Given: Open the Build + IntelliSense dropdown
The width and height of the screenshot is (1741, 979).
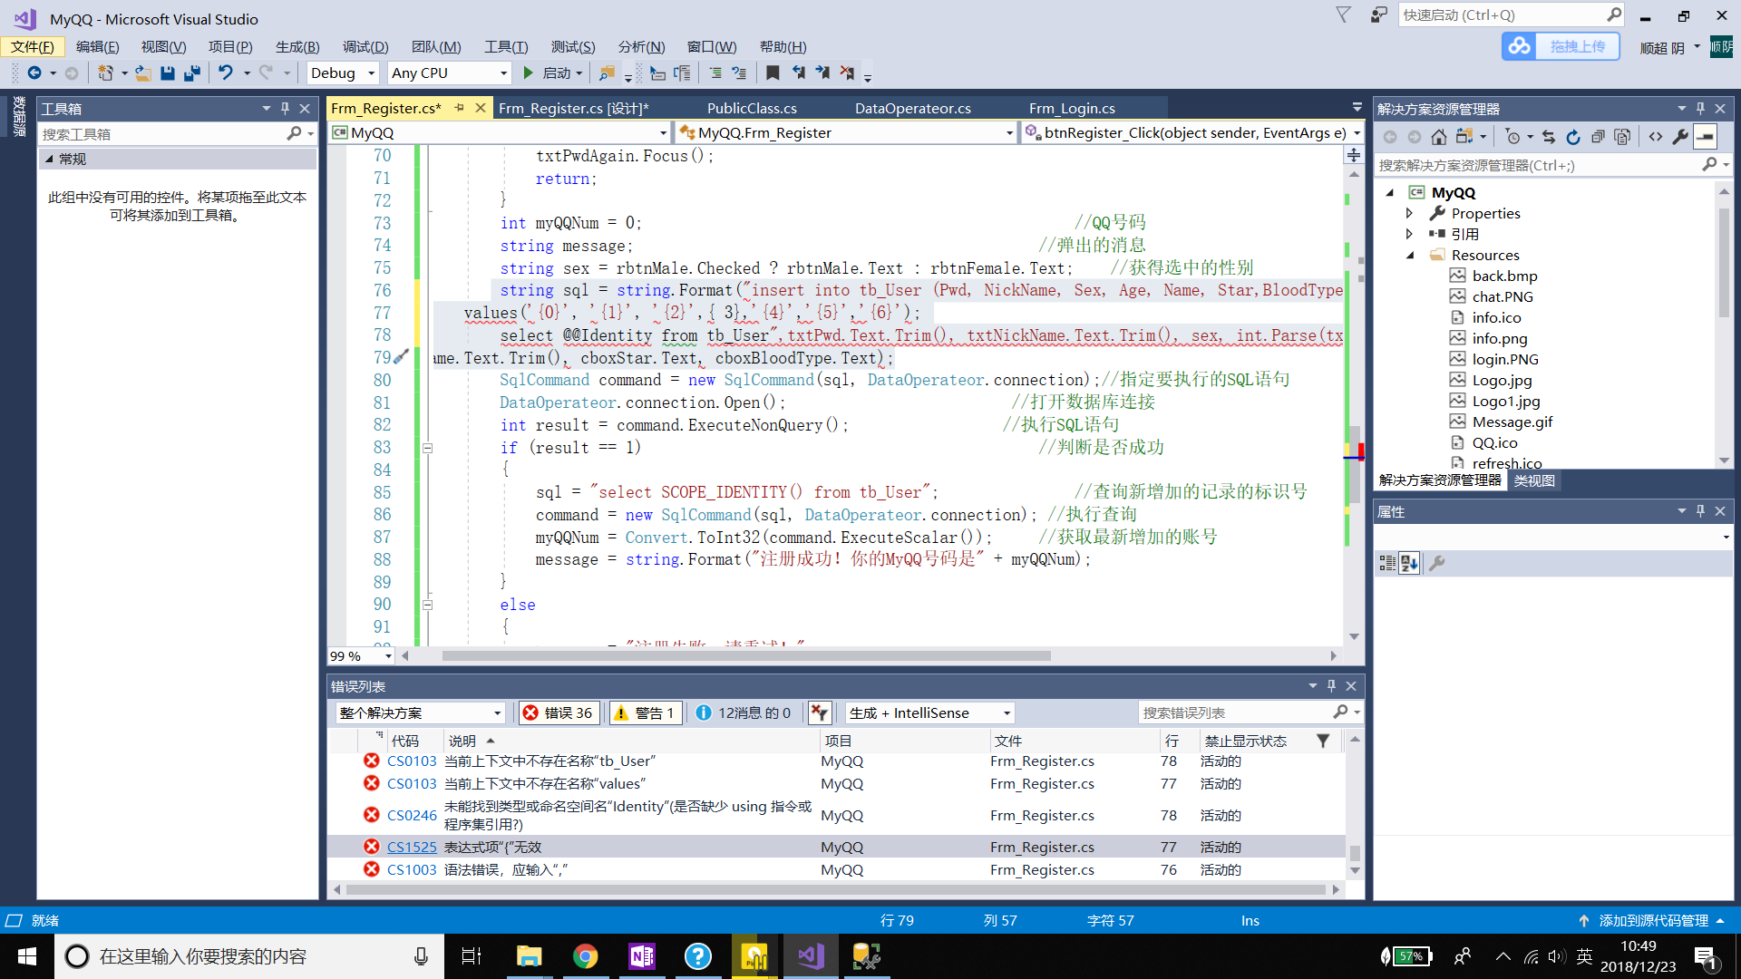Looking at the screenshot, I should tap(1007, 713).
